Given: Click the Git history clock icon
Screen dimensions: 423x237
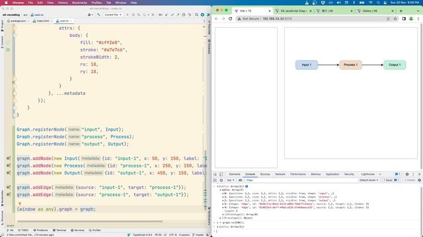Looking at the screenshot, I should (184, 14).
